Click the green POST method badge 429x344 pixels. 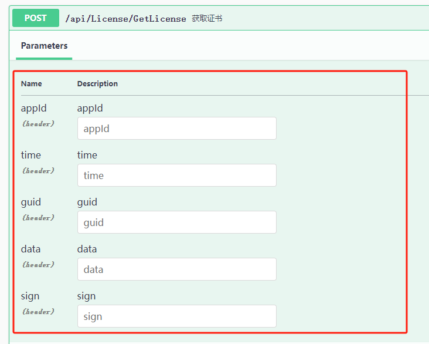point(36,18)
